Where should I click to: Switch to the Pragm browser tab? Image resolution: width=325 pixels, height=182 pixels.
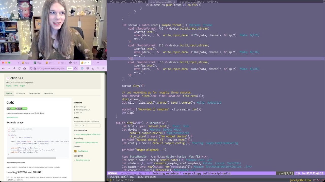[x=38, y=63]
